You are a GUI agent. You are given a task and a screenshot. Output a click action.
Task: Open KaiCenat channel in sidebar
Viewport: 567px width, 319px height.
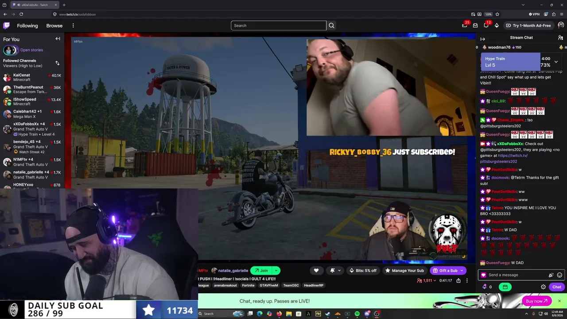32,78
